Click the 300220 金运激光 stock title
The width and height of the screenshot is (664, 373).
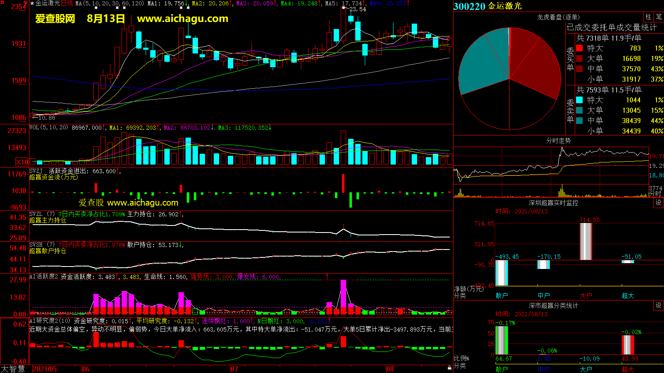pyautogui.click(x=488, y=6)
